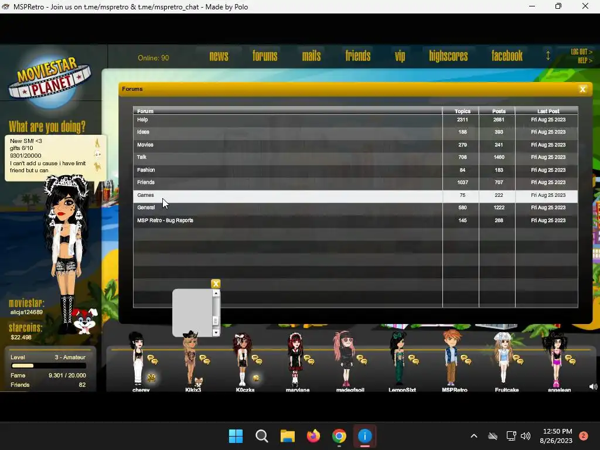600x450 pixels.
Task: Click the popup scrollbar thumb
Action: click(x=216, y=321)
